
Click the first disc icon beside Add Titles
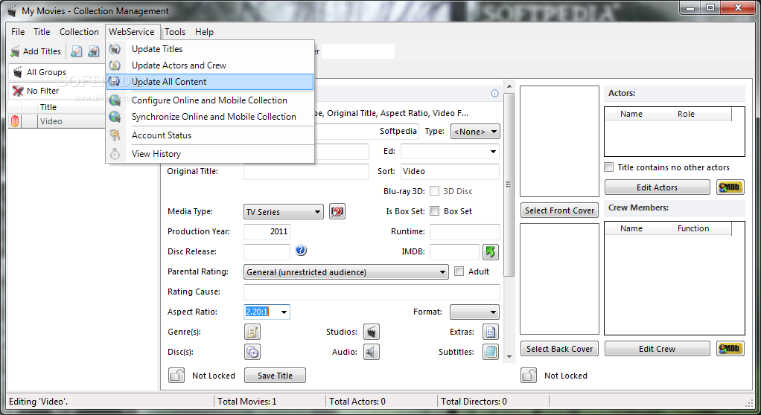(77, 51)
